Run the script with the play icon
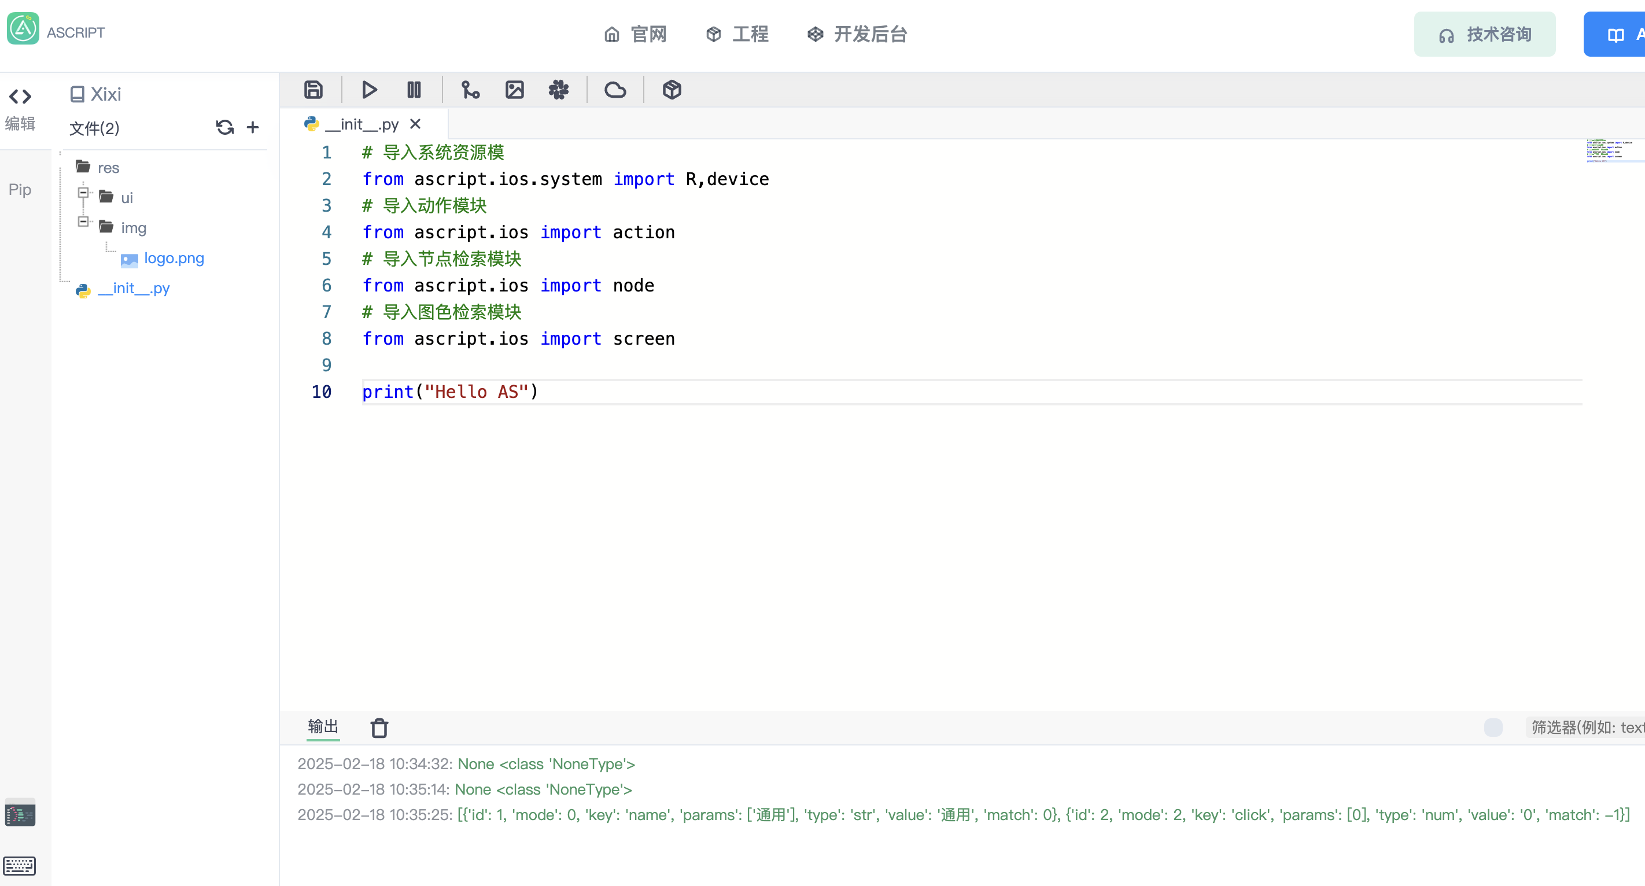This screenshot has width=1645, height=886. click(369, 90)
